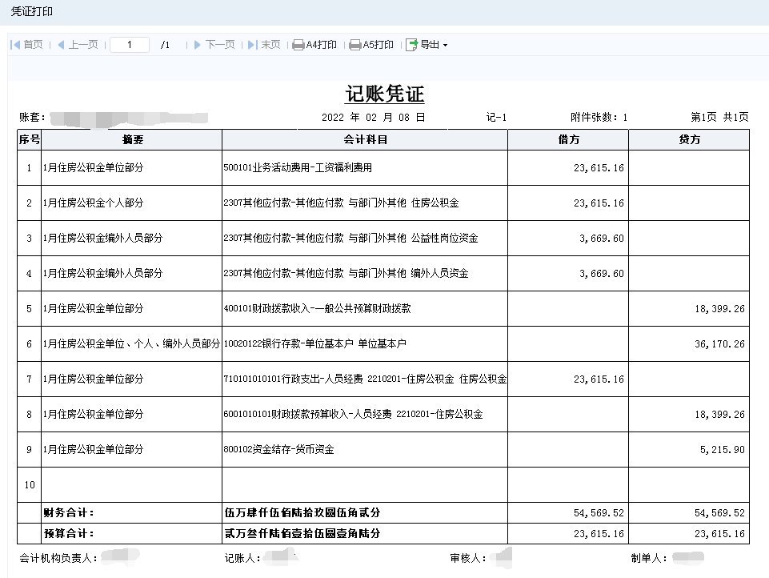Click the 制单人: label
Viewport: 769px width, 578px height.
[649, 558]
